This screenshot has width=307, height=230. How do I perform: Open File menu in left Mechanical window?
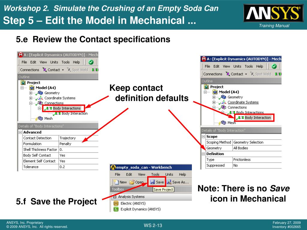pyautogui.click(x=24, y=62)
